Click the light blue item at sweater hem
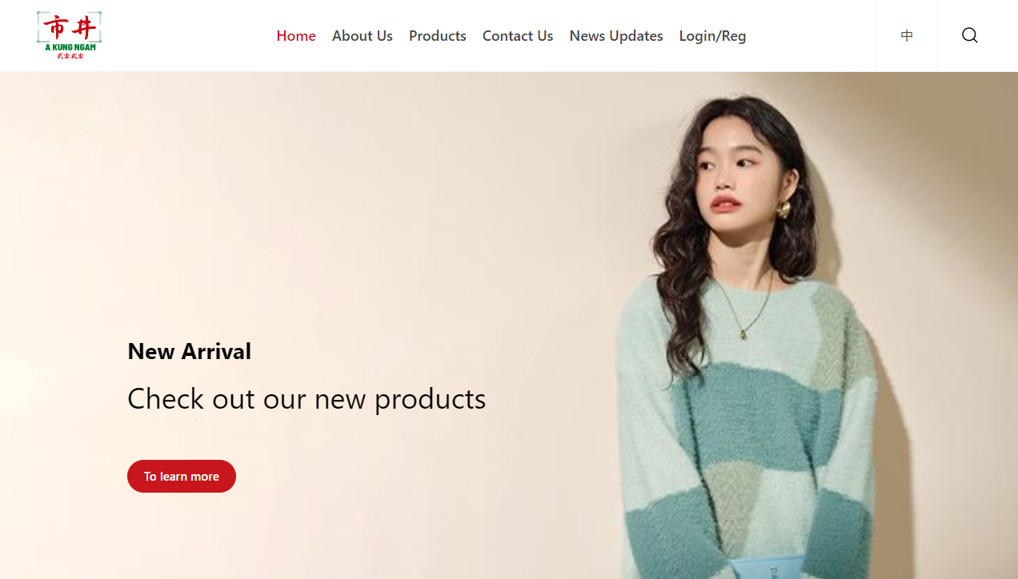 (768, 569)
